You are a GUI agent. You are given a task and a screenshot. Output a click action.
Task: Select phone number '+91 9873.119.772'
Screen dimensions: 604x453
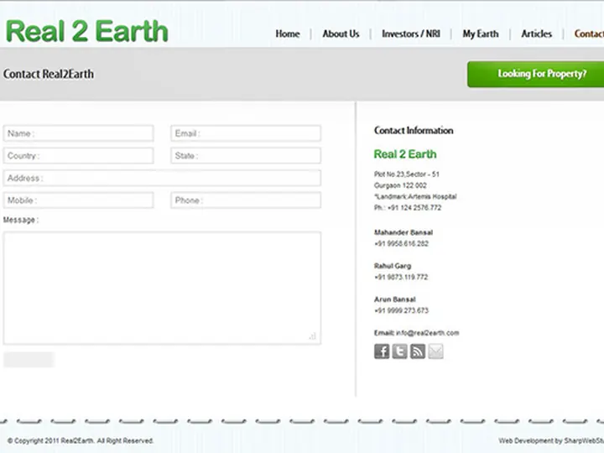(401, 277)
